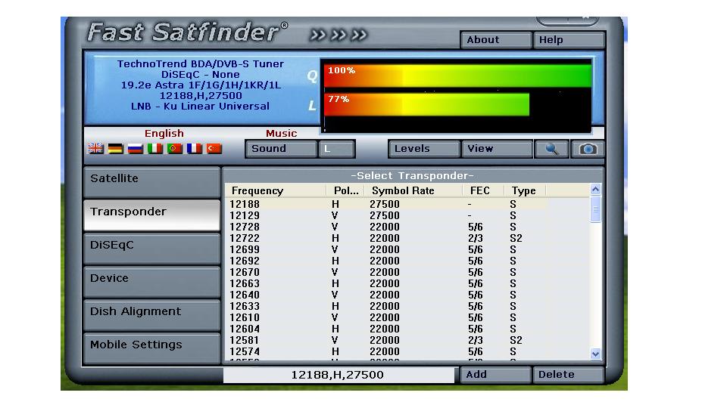Delete the selected transponder
The image size is (727, 408).
click(x=569, y=375)
